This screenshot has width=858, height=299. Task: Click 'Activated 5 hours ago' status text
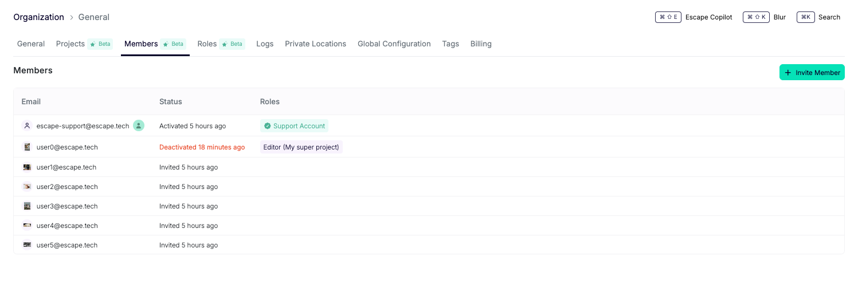click(x=193, y=126)
